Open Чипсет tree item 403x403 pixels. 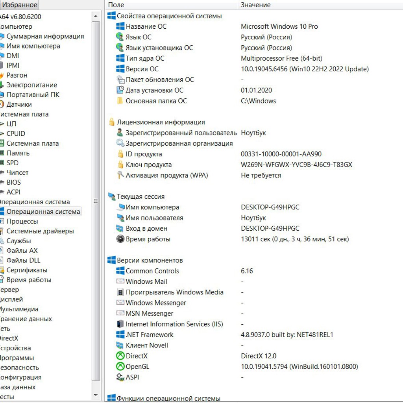[17, 173]
